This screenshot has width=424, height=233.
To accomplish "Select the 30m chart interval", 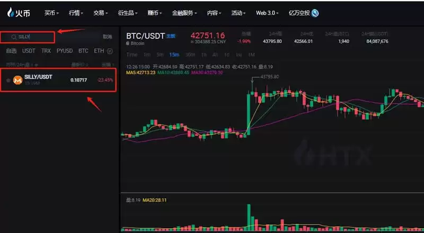I will 190,55.
